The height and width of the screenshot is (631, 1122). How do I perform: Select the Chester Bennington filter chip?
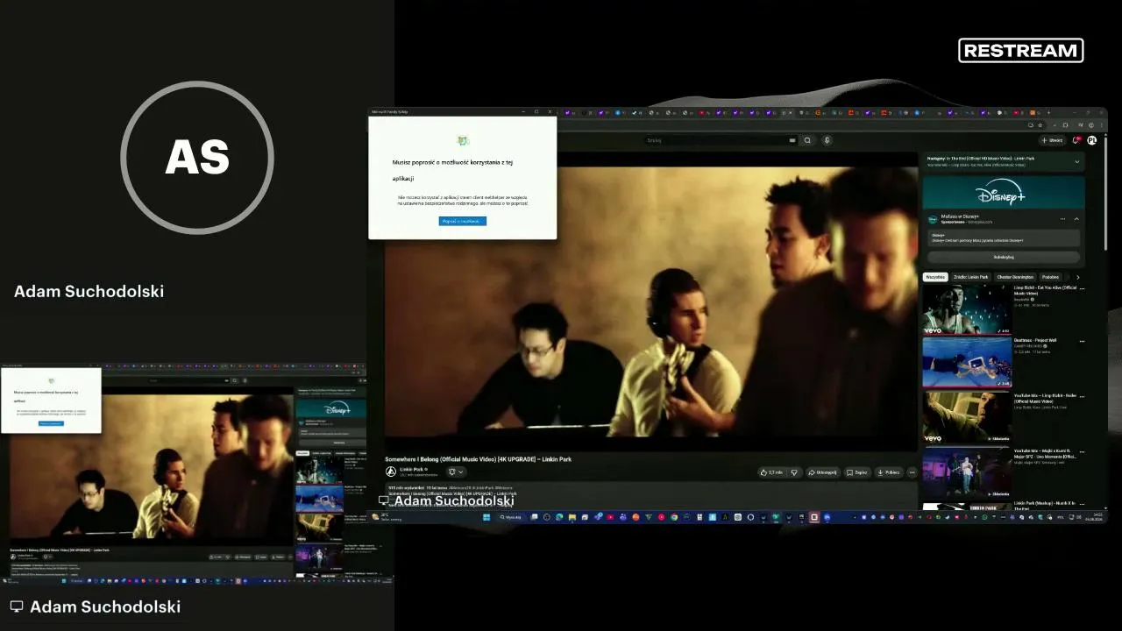pyautogui.click(x=1015, y=277)
